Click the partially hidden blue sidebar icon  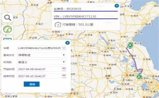point(8,39)
